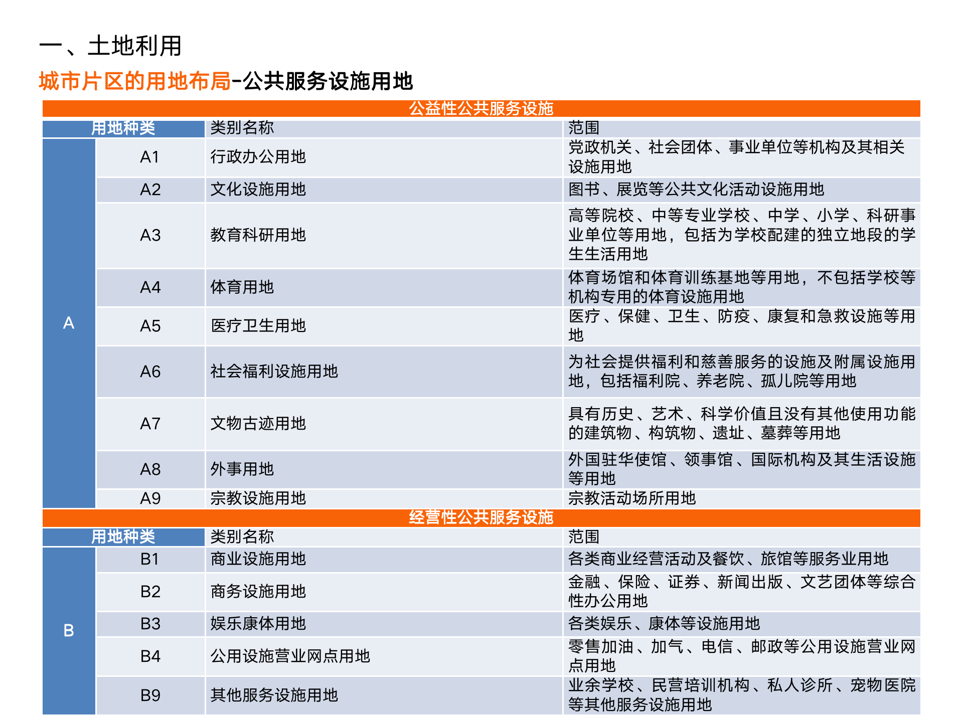Click the A8 外事用地 cell
This screenshot has width=963, height=722.
click(x=242, y=469)
